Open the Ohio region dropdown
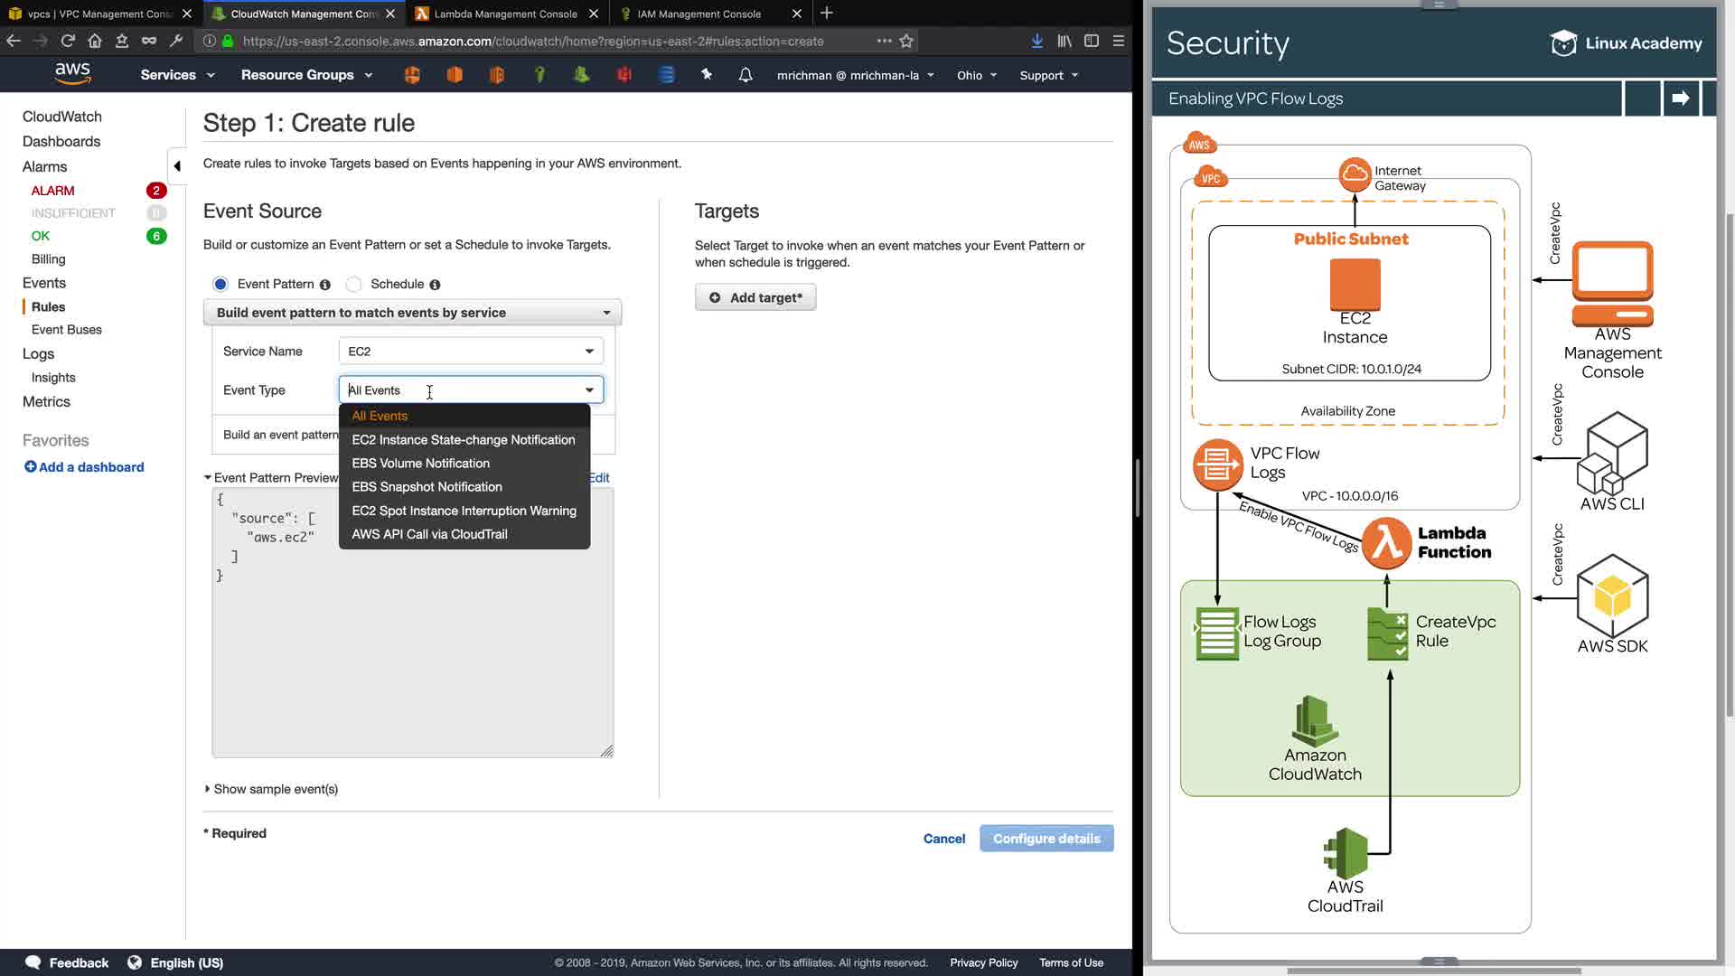This screenshot has height=976, width=1735. pos(976,75)
